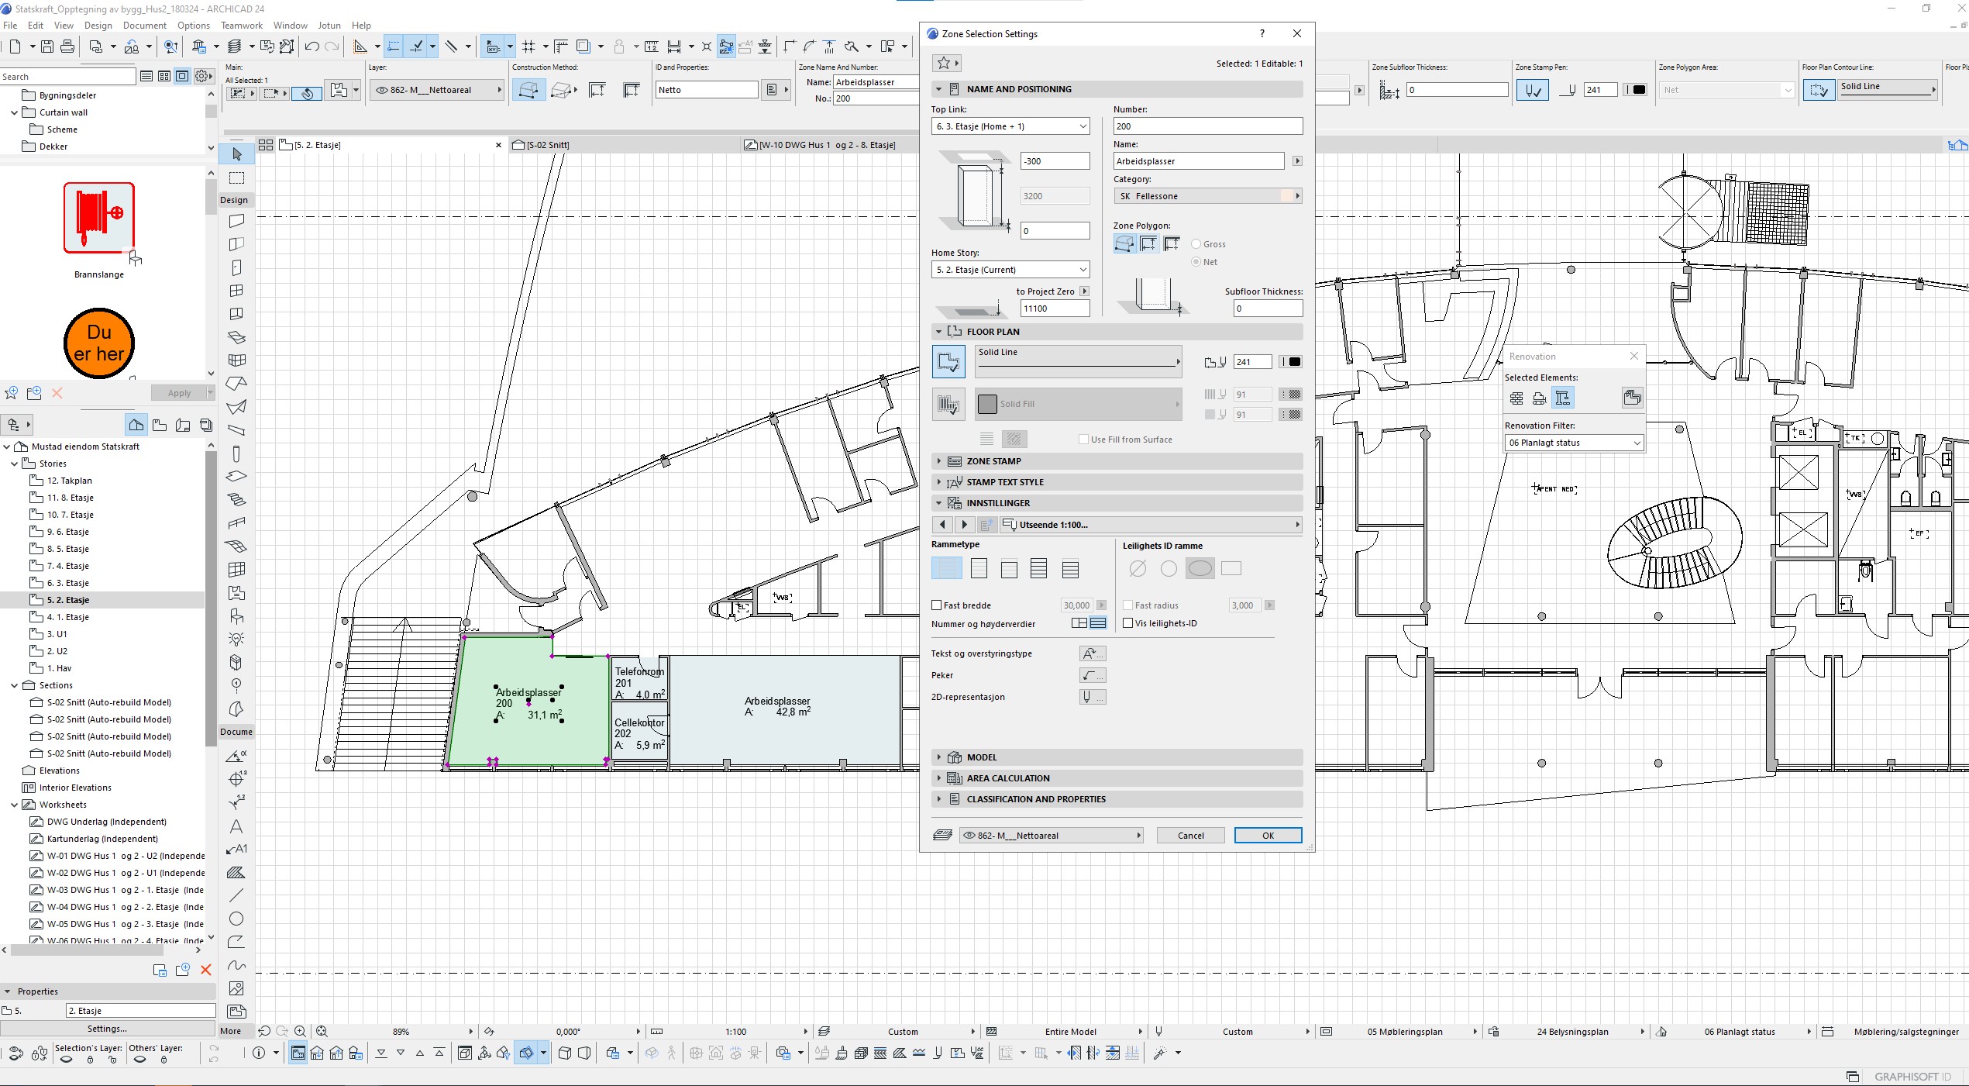Open the Renovation Filter dropdown
This screenshot has width=1969, height=1086.
pos(1573,443)
